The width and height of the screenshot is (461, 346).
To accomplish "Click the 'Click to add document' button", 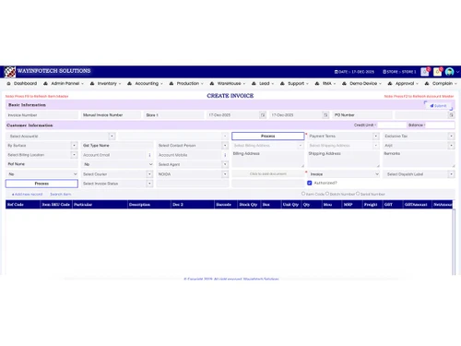I will (x=268, y=174).
